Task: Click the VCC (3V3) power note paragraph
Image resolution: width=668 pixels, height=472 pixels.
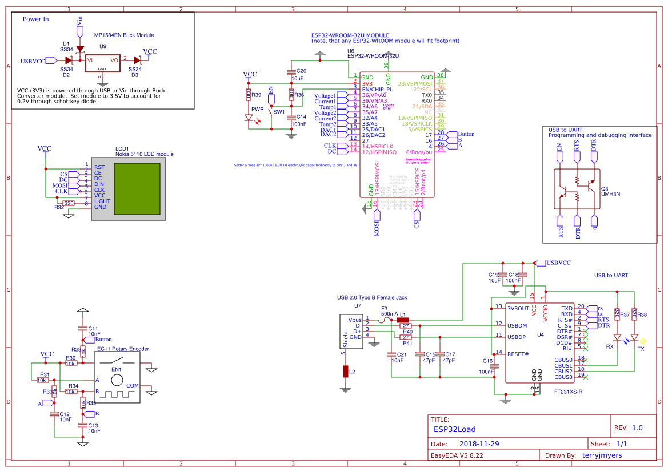Action: (91, 96)
